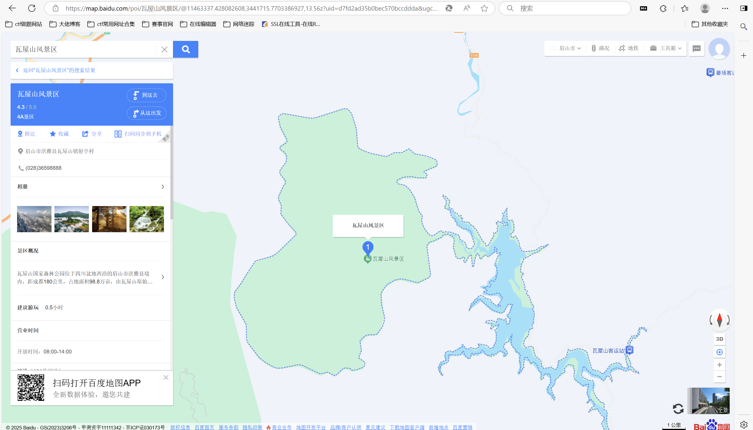Click the browser 搜索 search box
The width and height of the screenshot is (753, 430).
565,8
